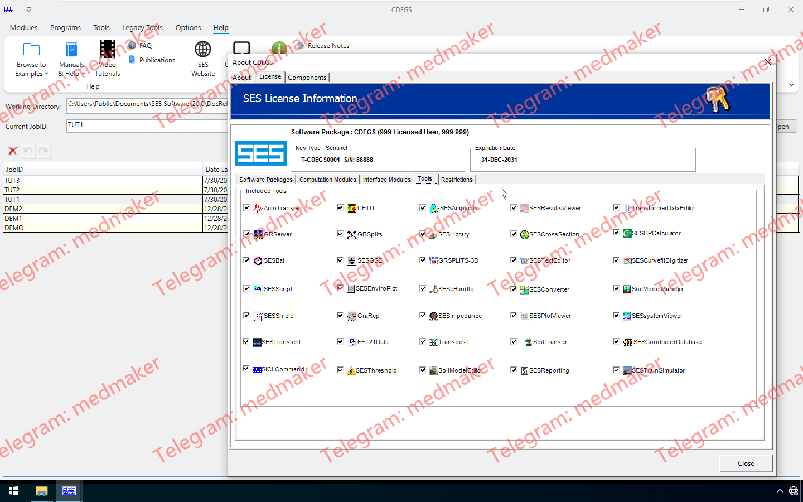Click the SESEnviroPlot tool icon

[351, 289]
